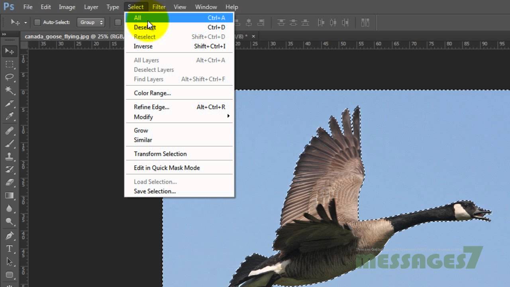The height and width of the screenshot is (287, 510).
Task: Click Distribute Top Edges icon
Action: point(281,22)
